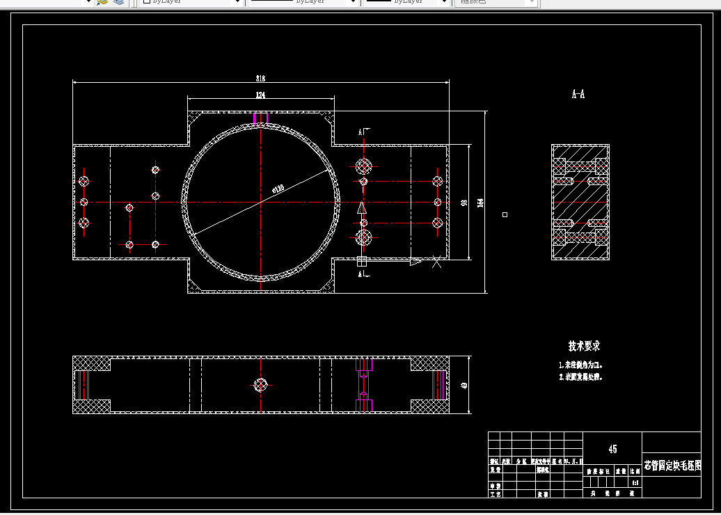Expand the ByLayer lineweight dropdown arrow

(444, 2)
